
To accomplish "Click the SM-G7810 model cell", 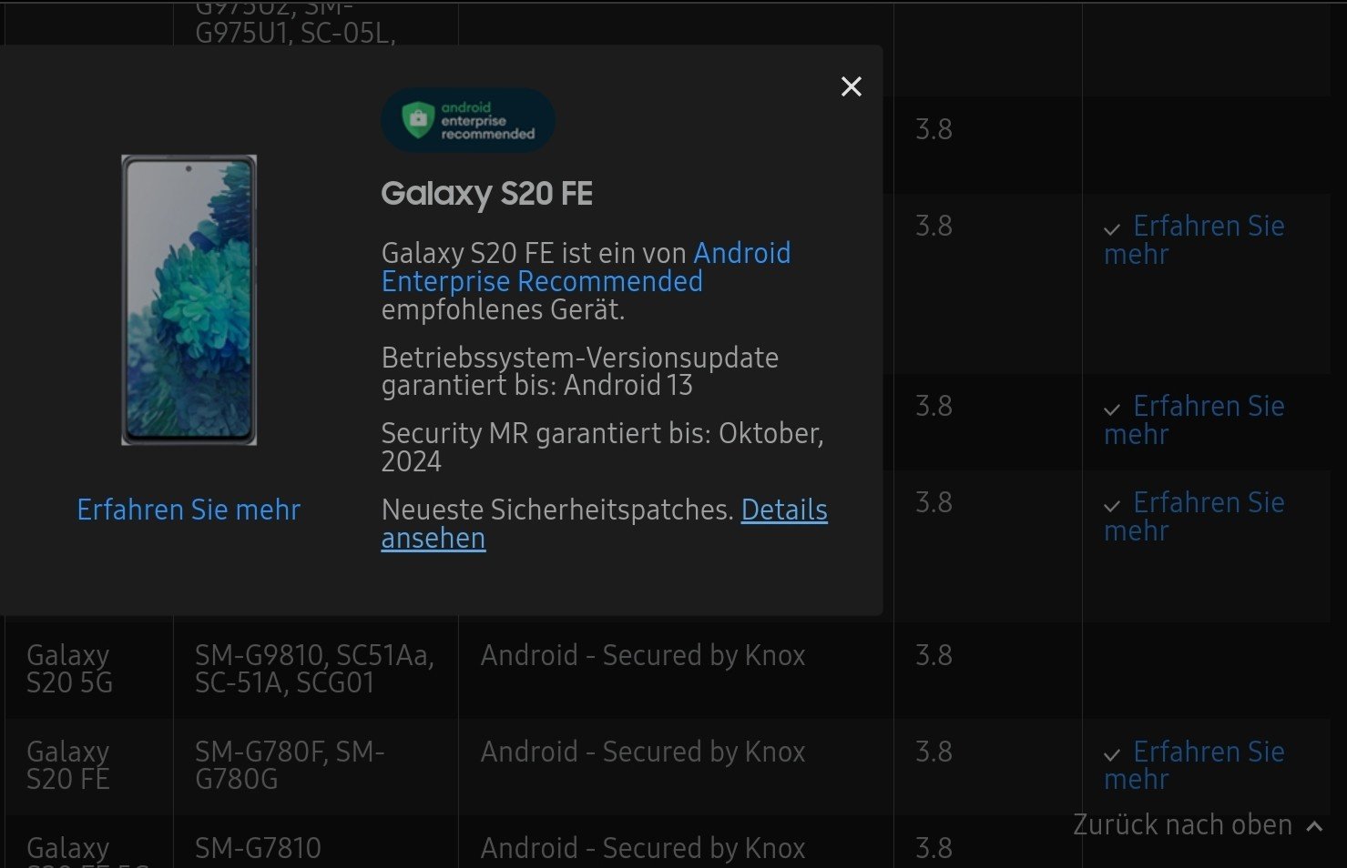I will pyautogui.click(x=258, y=848).
